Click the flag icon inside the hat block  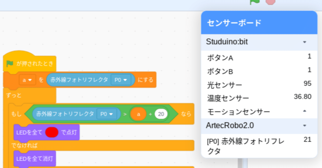[x=10, y=63]
